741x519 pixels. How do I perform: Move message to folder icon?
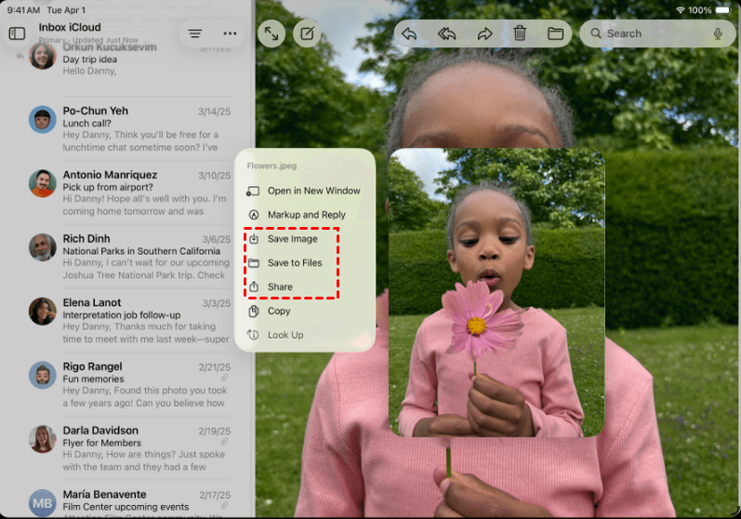click(x=555, y=33)
